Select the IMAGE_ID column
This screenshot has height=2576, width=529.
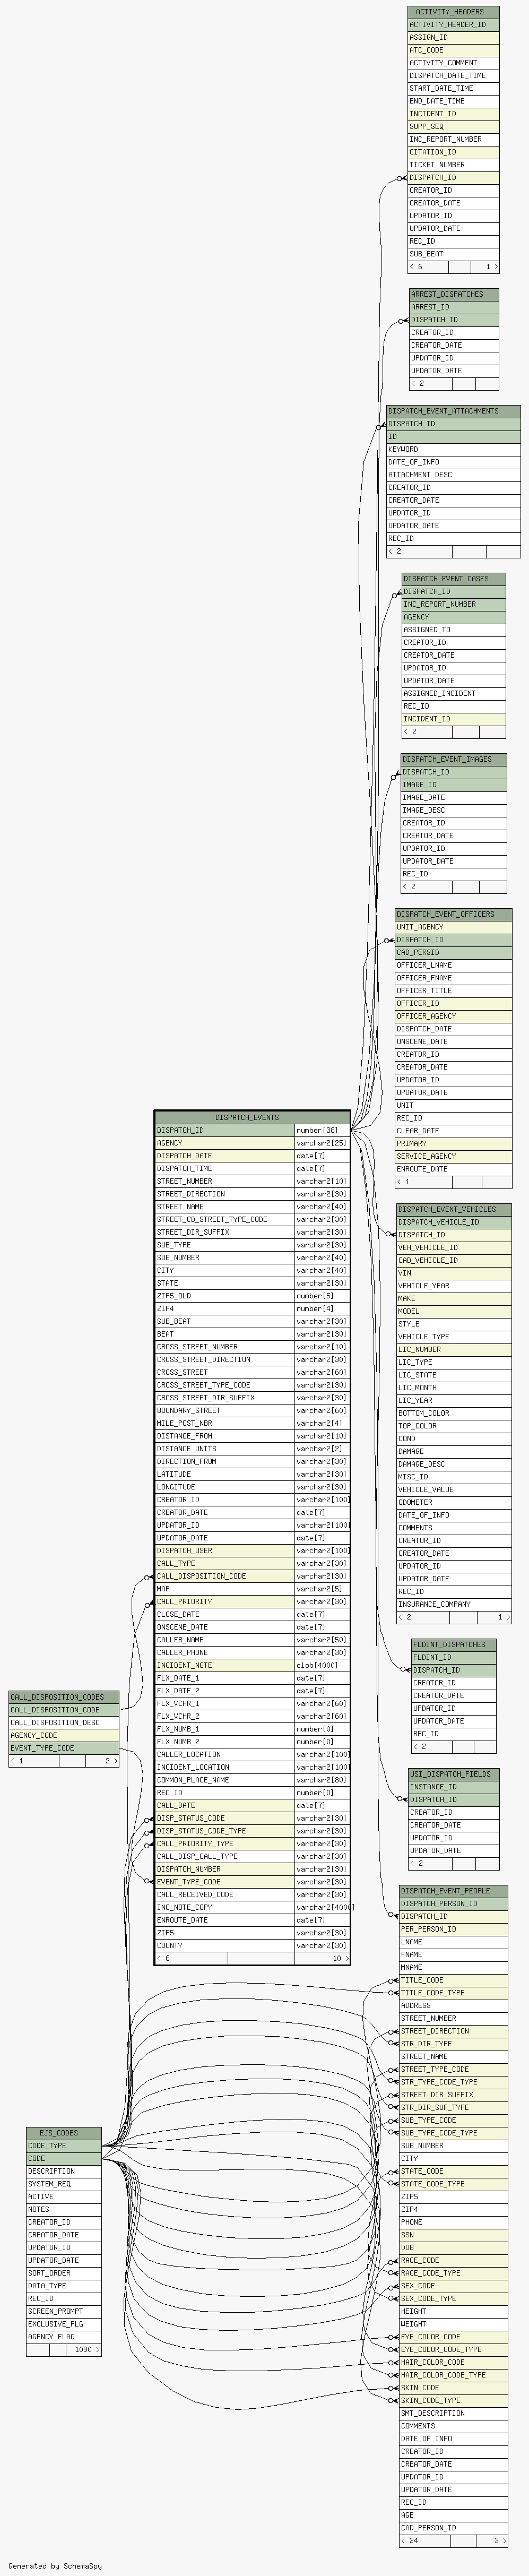pos(453,785)
